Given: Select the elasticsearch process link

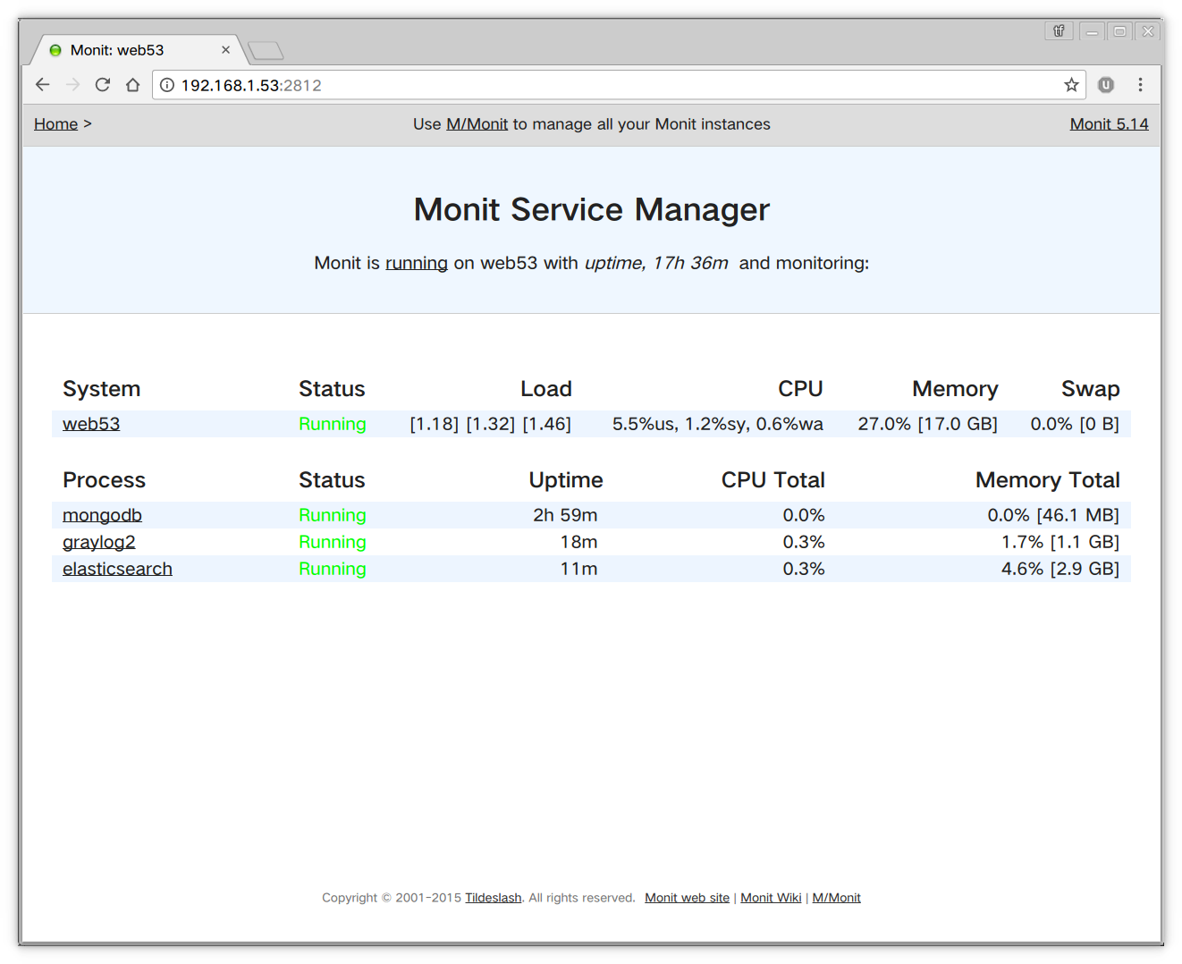Looking at the screenshot, I should pos(117,569).
